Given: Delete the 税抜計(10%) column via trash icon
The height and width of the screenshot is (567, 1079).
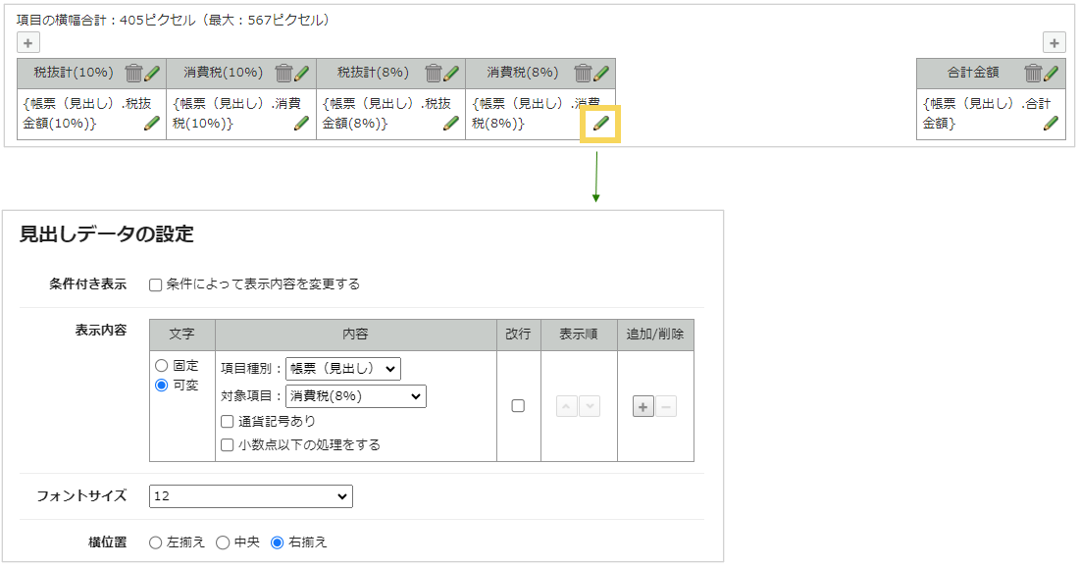Looking at the screenshot, I should point(134,74).
